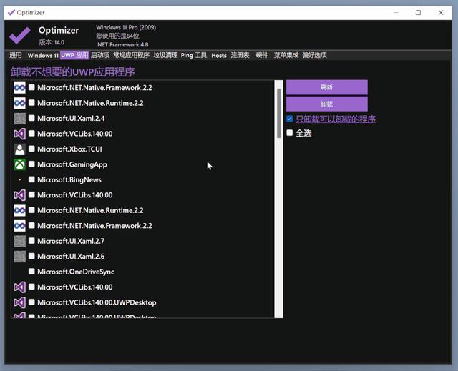The width and height of the screenshot is (458, 371).
Task: Select the Microsoft.BingNews checkbox
Action: (x=31, y=180)
